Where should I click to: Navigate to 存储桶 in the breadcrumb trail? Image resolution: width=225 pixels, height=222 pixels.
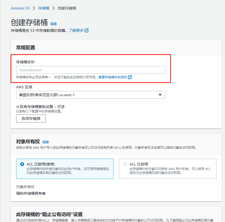tap(44, 8)
